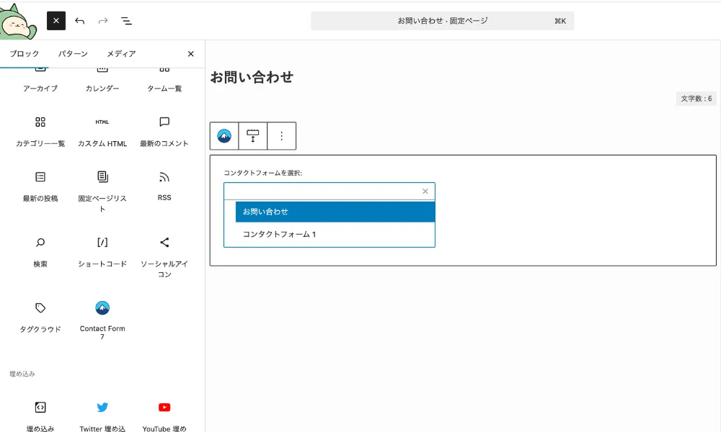Viewport: 721px width, 432px height.
Task: Click the YouTube 埋め込み icon
Action: 164,407
